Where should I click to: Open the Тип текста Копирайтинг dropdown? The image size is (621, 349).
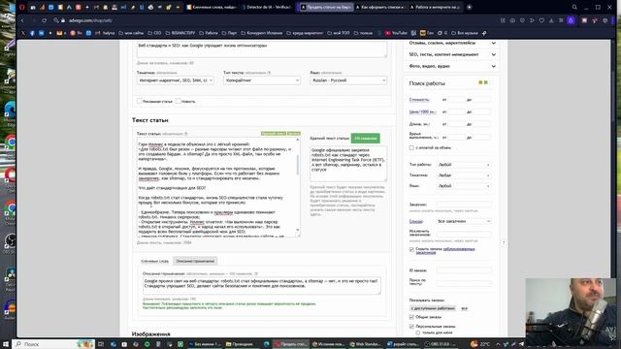click(x=261, y=80)
